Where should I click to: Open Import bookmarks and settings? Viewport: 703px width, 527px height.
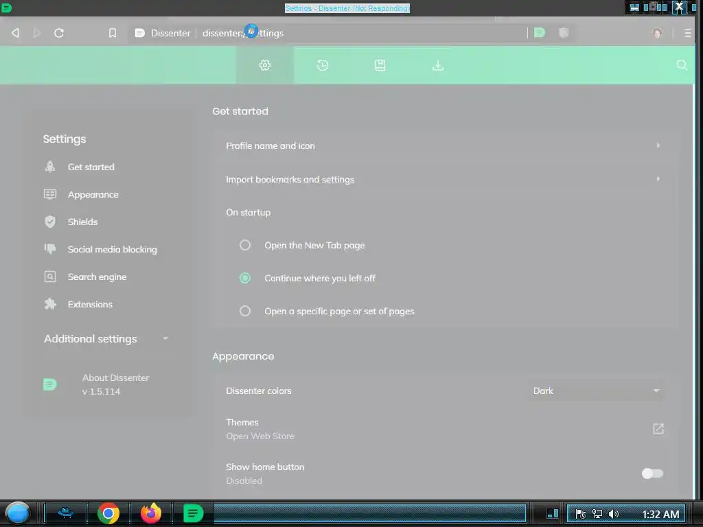[444, 179]
